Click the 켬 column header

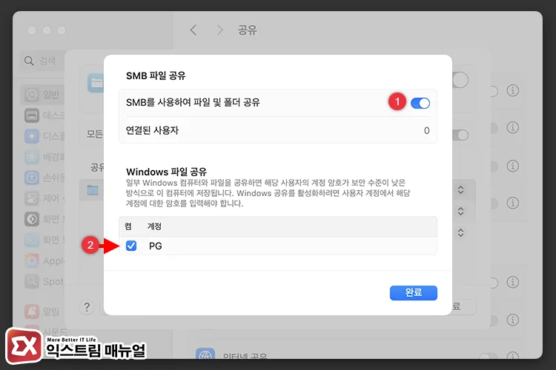[128, 226]
